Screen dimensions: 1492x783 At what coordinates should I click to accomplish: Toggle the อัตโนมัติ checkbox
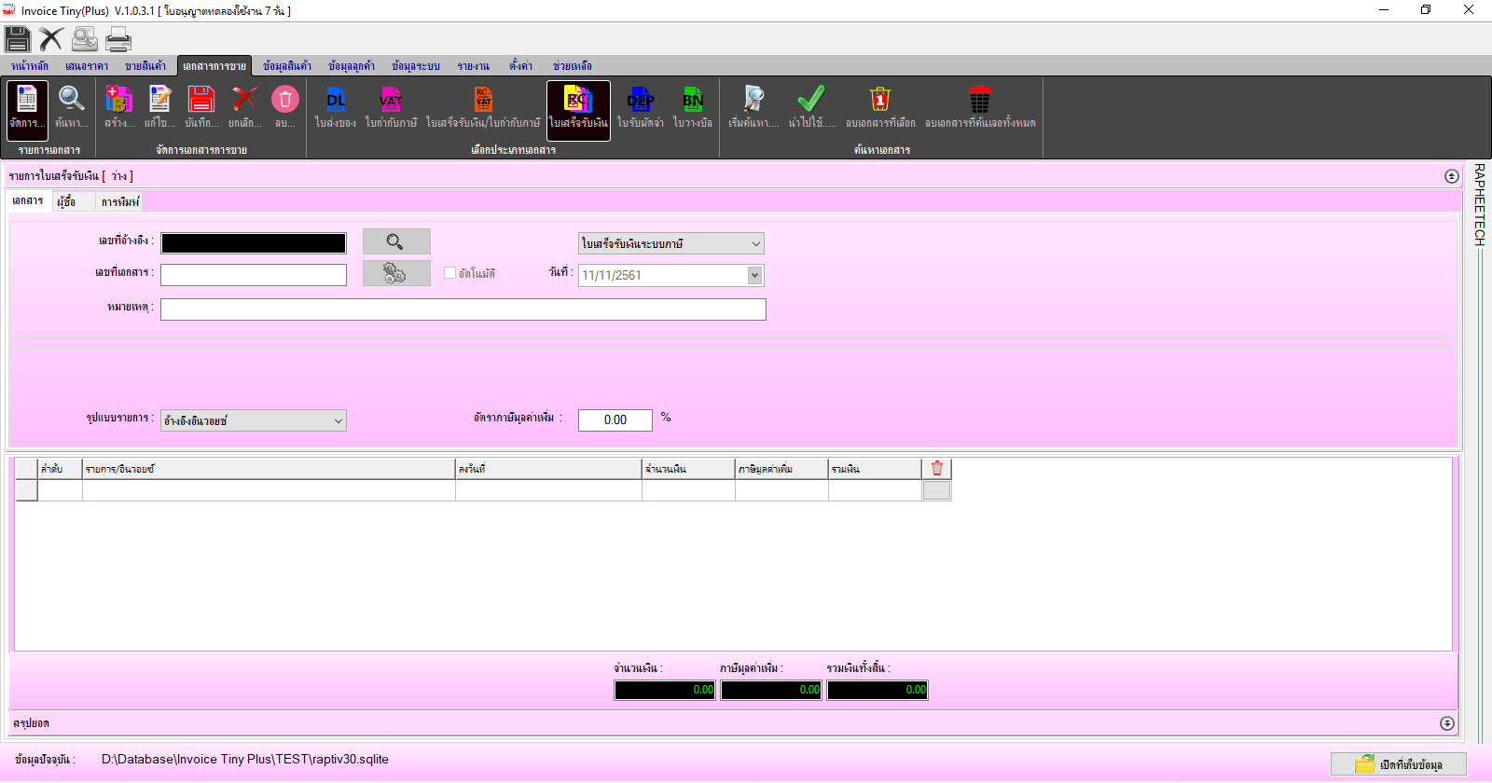click(x=449, y=273)
